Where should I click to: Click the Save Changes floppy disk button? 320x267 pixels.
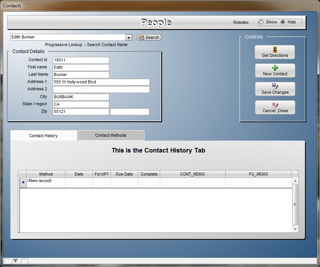[x=275, y=89]
